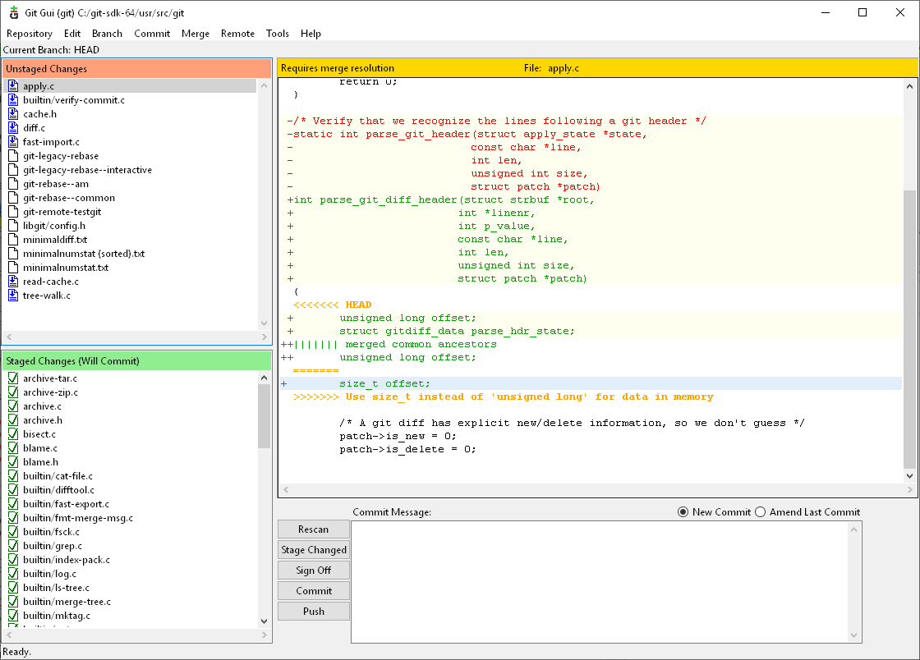Click the modified icon beside read-cache.c
This screenshot has height=660, width=920.
click(13, 282)
